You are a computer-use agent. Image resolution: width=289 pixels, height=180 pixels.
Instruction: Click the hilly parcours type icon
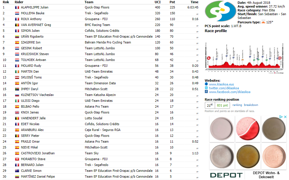pyautogui.click(x=263, y=22)
